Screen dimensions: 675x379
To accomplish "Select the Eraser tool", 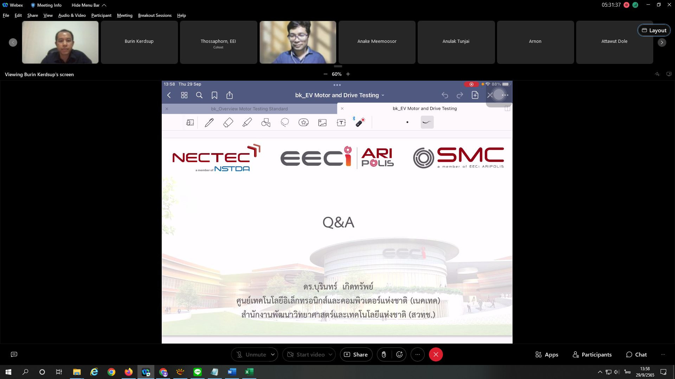I will coord(228,122).
